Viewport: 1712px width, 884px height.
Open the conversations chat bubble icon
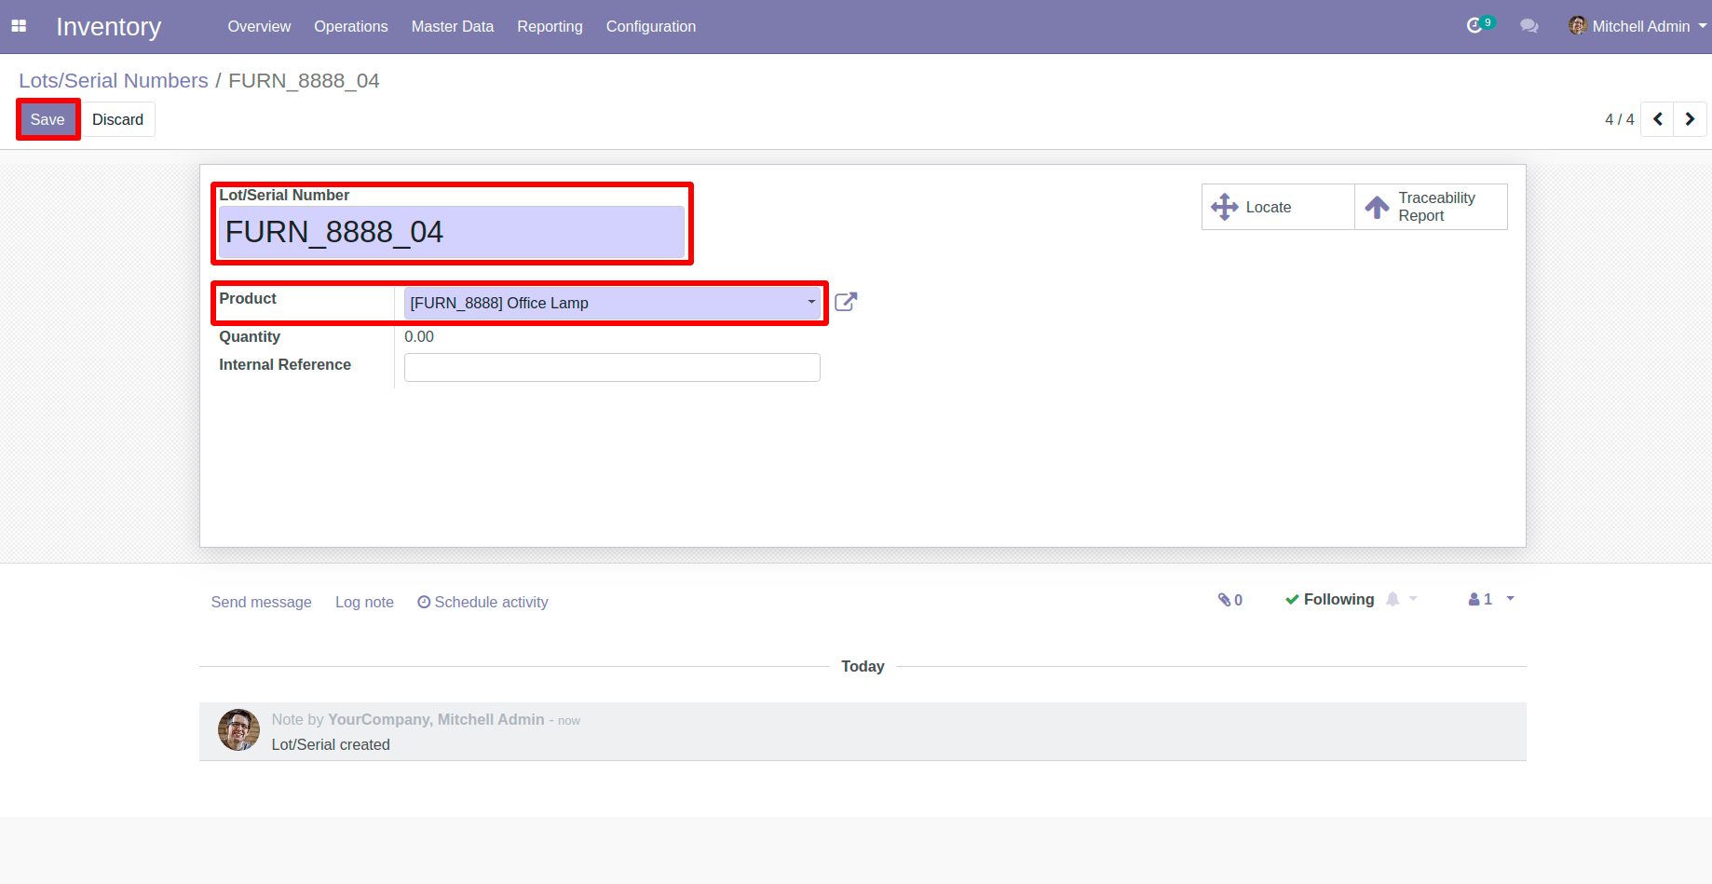[x=1529, y=26]
